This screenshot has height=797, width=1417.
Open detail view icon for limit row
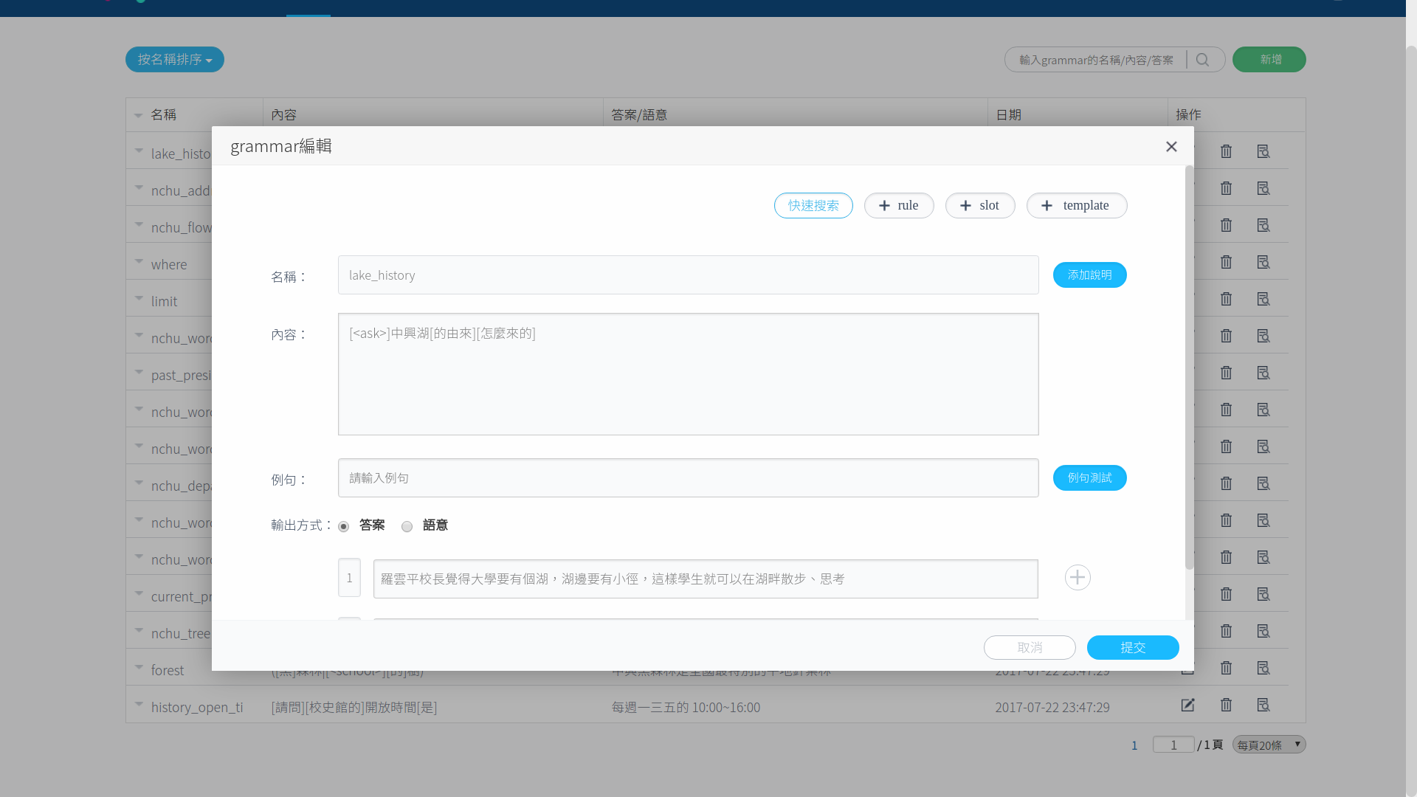(1263, 299)
